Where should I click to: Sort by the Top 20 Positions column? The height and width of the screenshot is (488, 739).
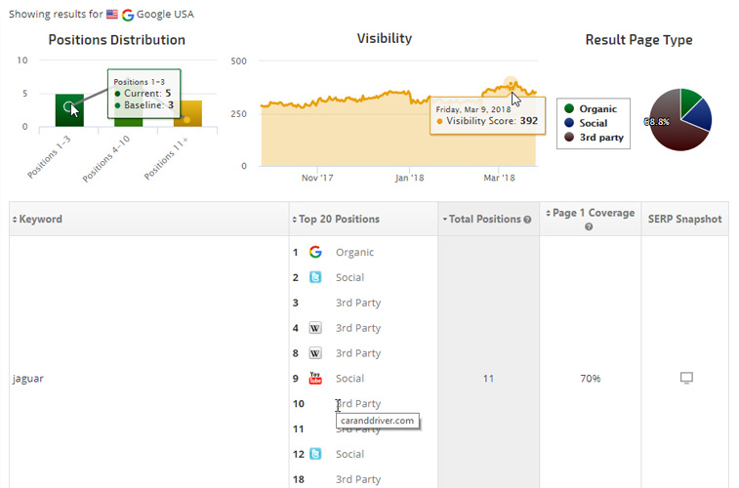tap(338, 220)
